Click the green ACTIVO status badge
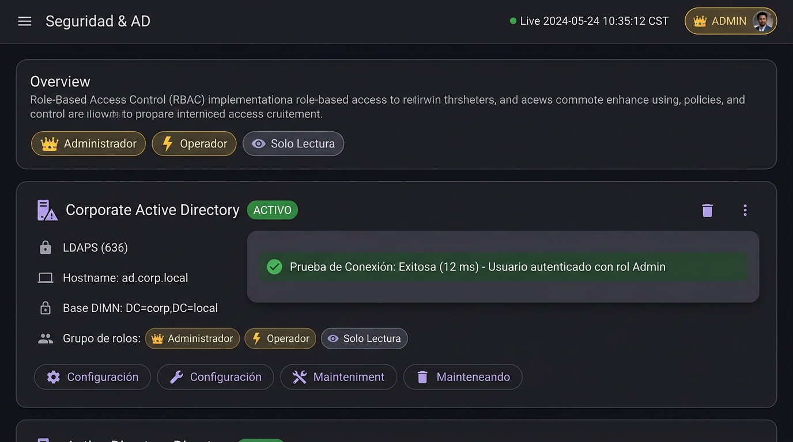This screenshot has width=793, height=442. click(273, 210)
